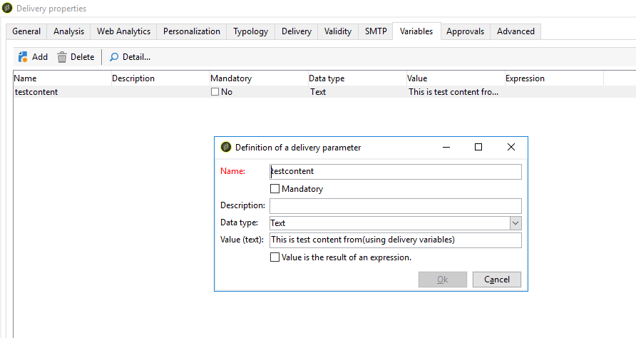Go to the Advanced tab
Image resolution: width=636 pixels, height=338 pixels.
(516, 31)
